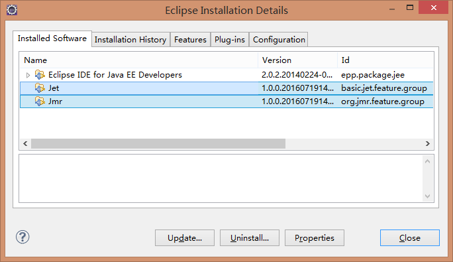Sort the list by Name column header
This screenshot has width=453, height=262.
138,60
